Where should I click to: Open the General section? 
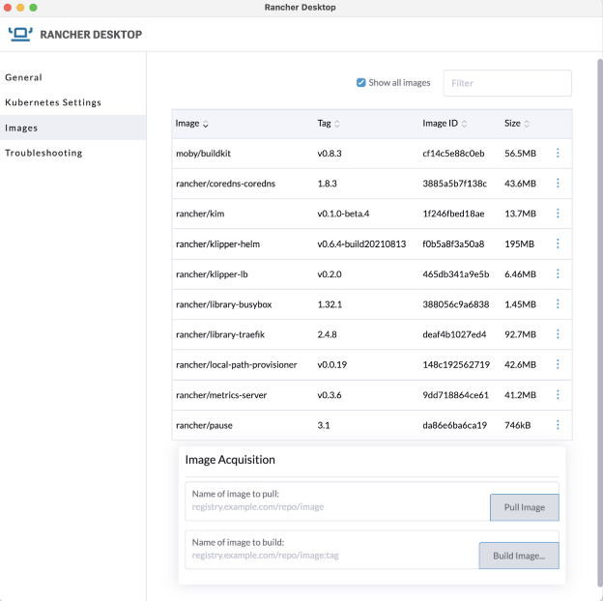pyautogui.click(x=23, y=77)
